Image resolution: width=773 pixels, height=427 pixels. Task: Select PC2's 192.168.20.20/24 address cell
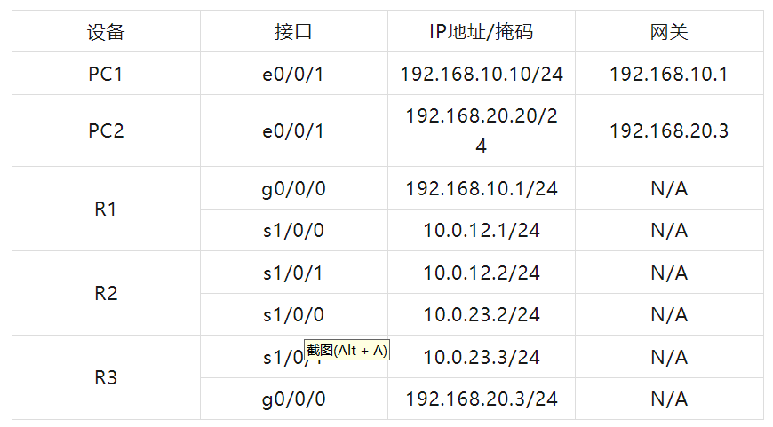pos(481,130)
